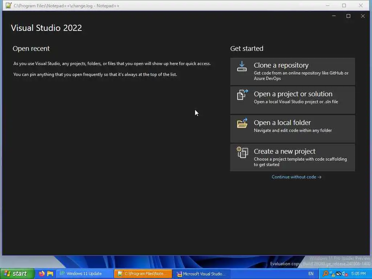Click 'As you use Visual Studio' sentence
This screenshot has width=372, height=279.
coord(112,64)
